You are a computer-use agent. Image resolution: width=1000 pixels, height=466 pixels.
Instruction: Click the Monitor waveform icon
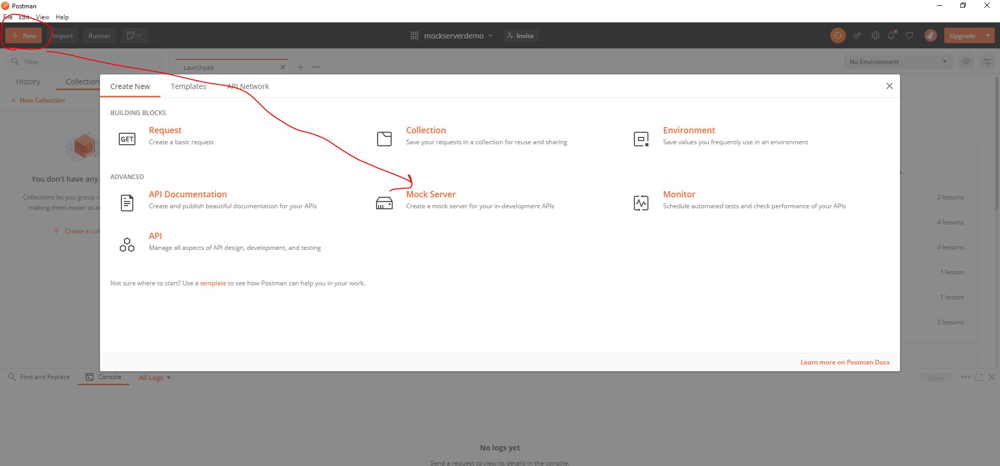point(641,203)
